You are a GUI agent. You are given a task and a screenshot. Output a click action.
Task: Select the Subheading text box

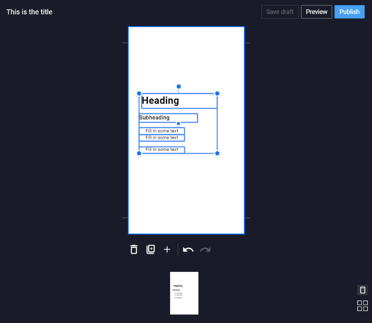click(168, 118)
